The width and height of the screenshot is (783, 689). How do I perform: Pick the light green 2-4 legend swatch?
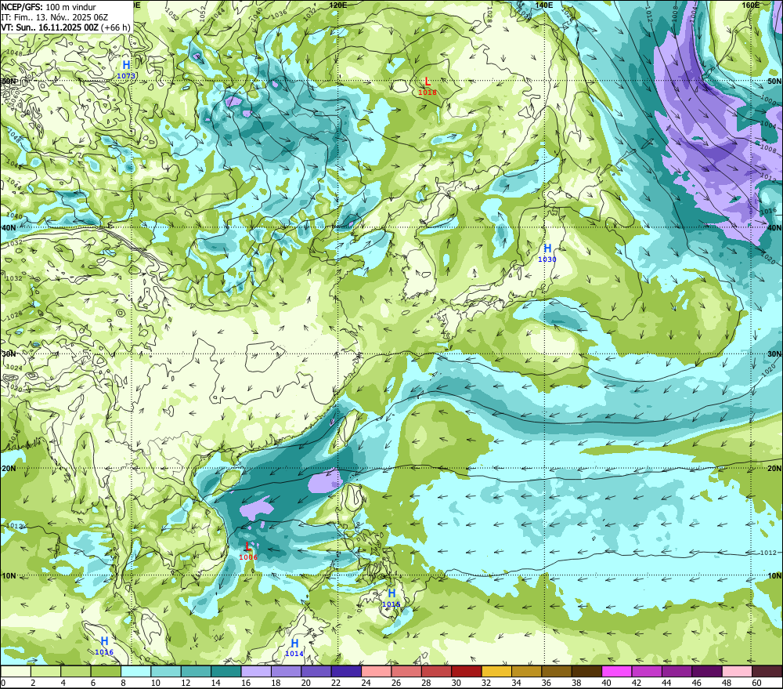45,672
